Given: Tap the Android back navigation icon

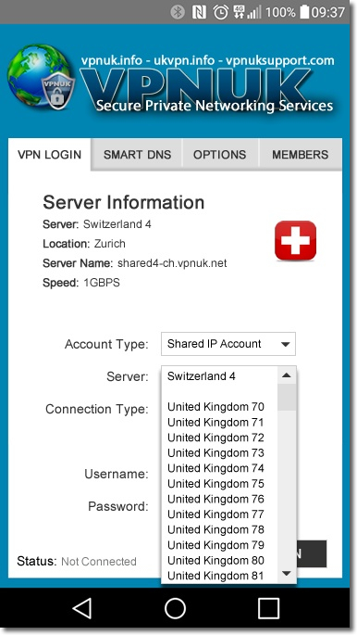Looking at the screenshot, I should tap(82, 608).
